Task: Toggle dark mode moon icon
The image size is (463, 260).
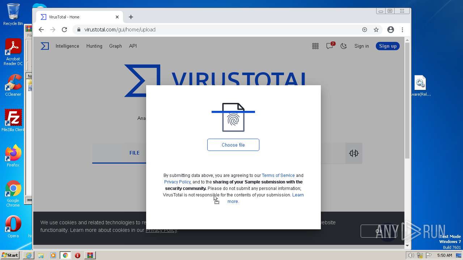Action: [x=344, y=46]
